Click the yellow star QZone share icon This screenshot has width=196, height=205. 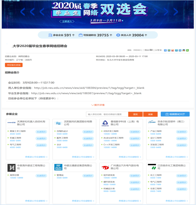click(169, 50)
